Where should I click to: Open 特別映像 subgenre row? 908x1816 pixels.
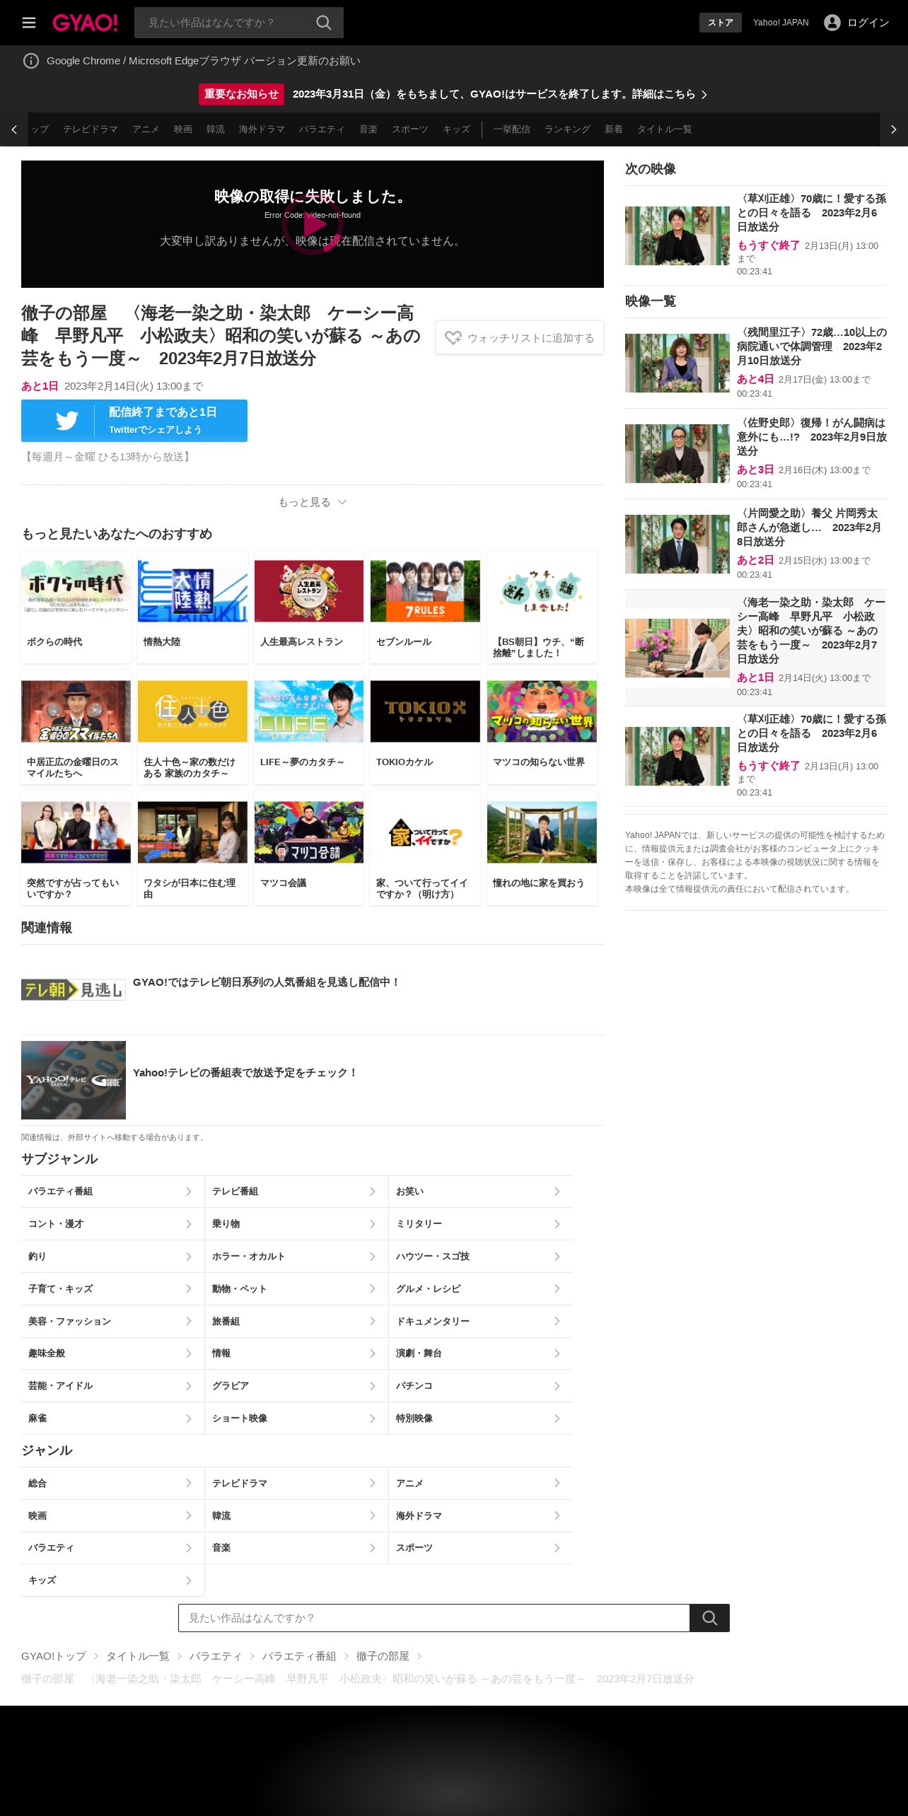pos(481,1419)
